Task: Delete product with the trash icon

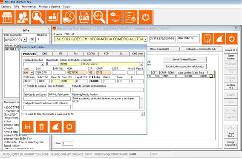Action: coord(41,127)
